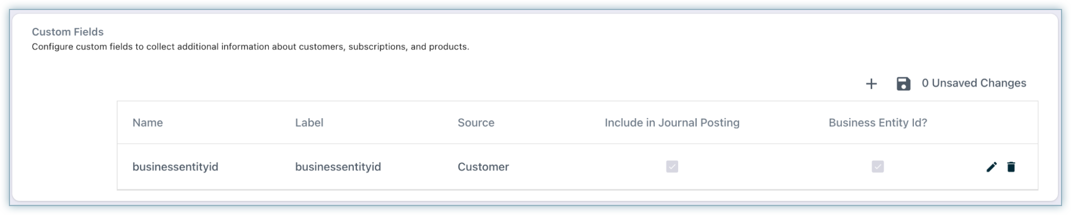1071x215 pixels.
Task: Click the 0 Unsaved Changes text
Action: pyautogui.click(x=974, y=83)
